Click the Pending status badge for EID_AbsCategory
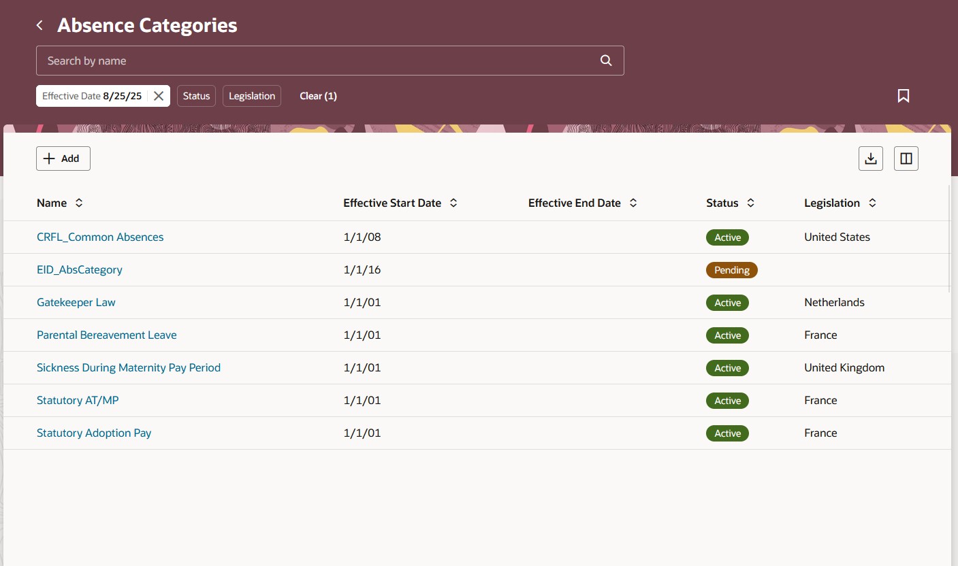The height and width of the screenshot is (566, 958). click(731, 269)
